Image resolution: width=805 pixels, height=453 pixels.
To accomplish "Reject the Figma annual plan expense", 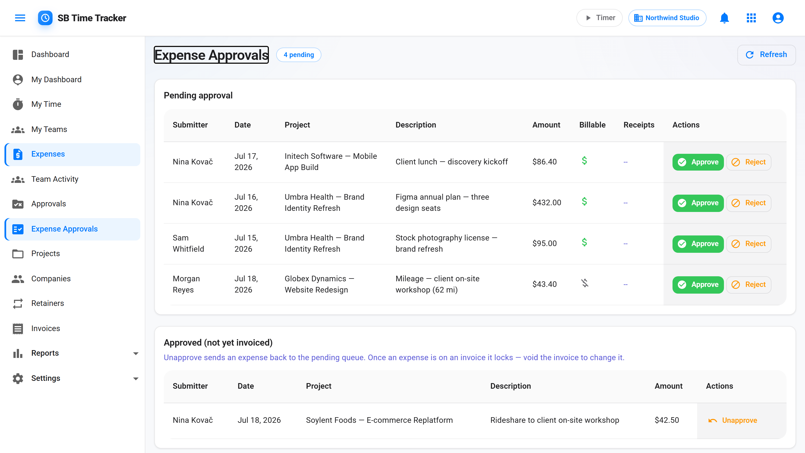I will click(749, 203).
